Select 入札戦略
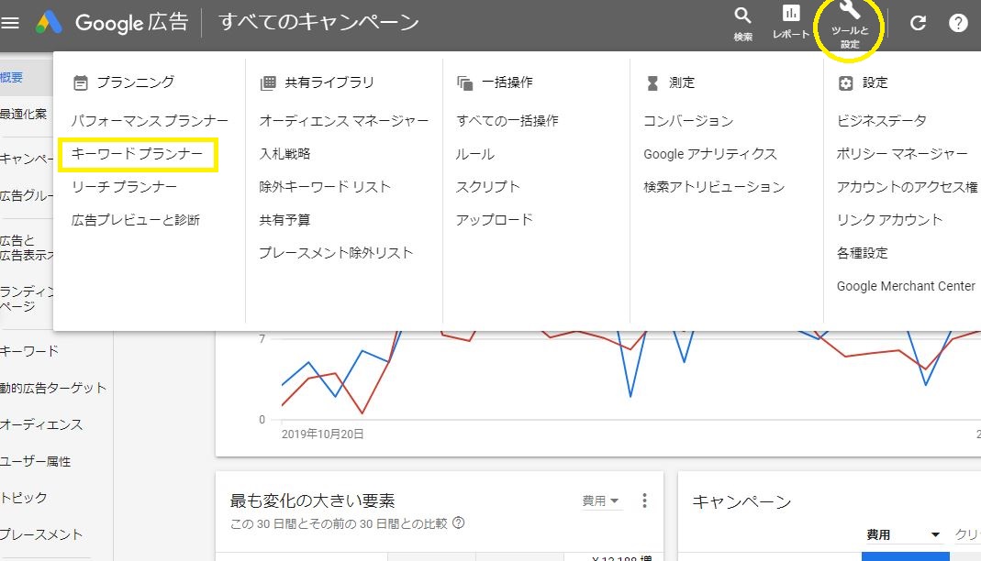981x561 pixels. [284, 154]
